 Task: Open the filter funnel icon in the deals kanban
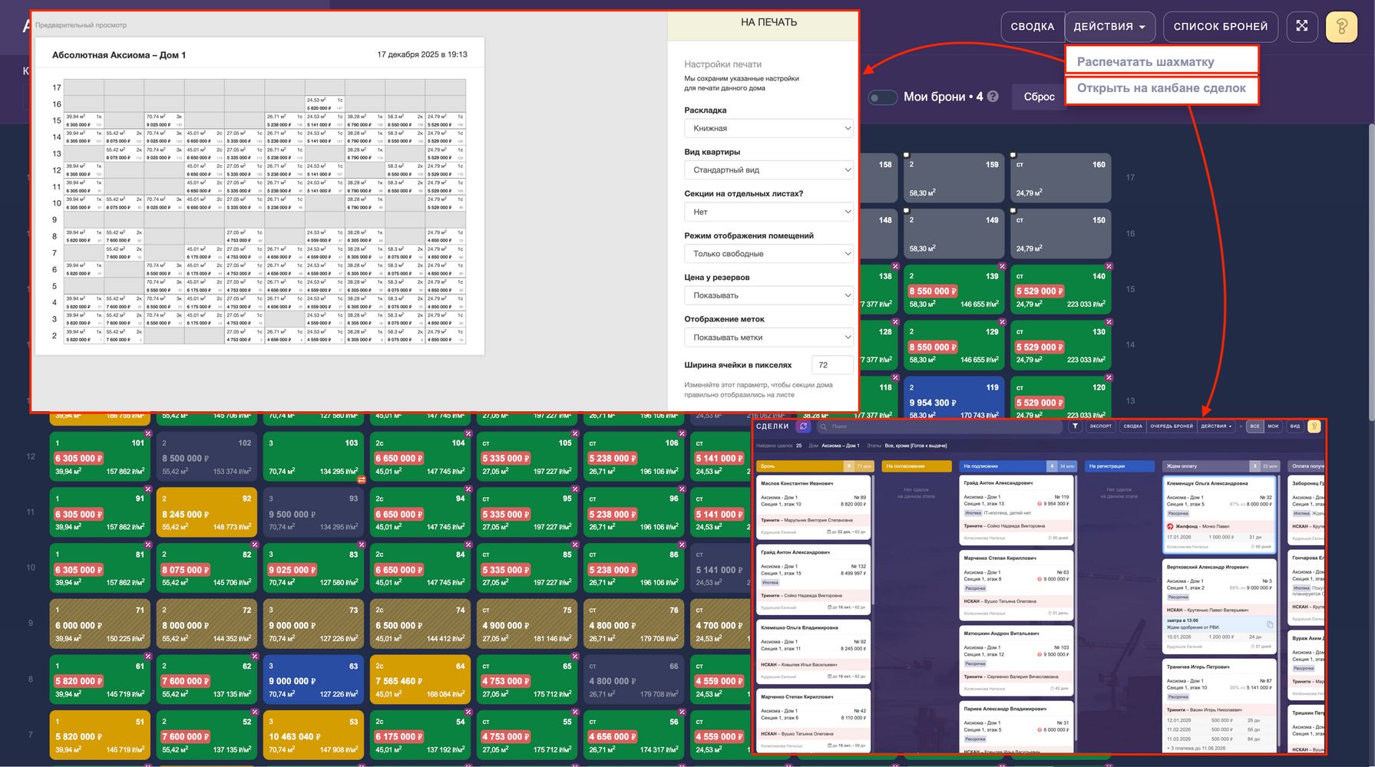[x=1075, y=426]
